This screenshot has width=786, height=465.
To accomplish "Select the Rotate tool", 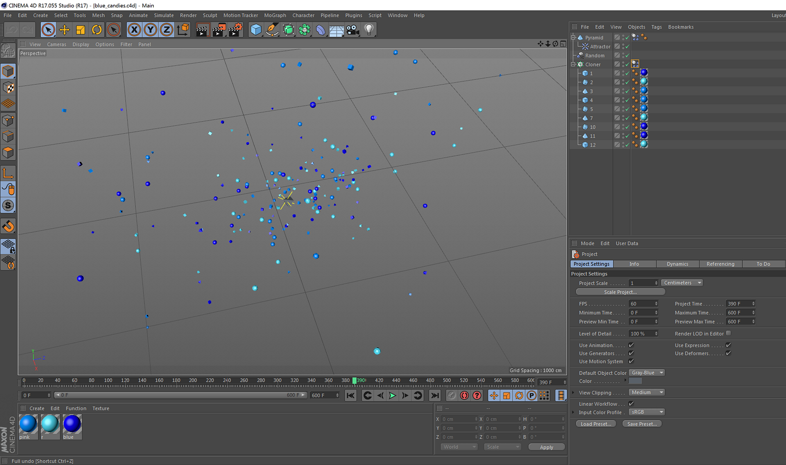I will [x=97, y=30].
